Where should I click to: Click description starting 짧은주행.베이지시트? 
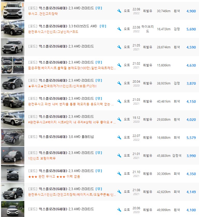72,68
